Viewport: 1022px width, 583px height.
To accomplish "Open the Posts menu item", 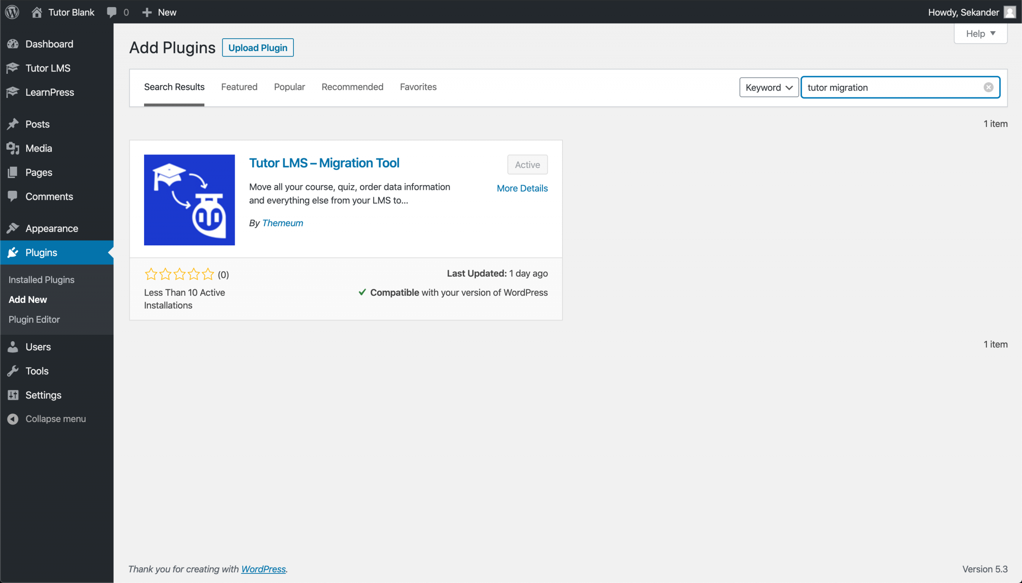I will pos(38,124).
